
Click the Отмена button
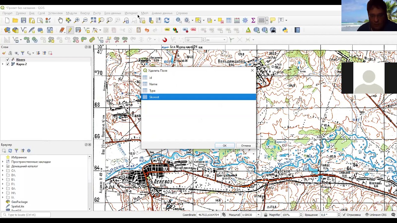pos(246,146)
